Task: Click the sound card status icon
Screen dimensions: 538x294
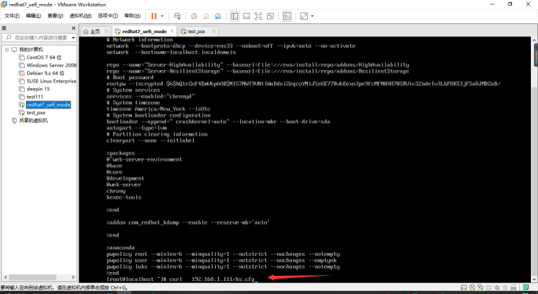Action: (x=497, y=288)
